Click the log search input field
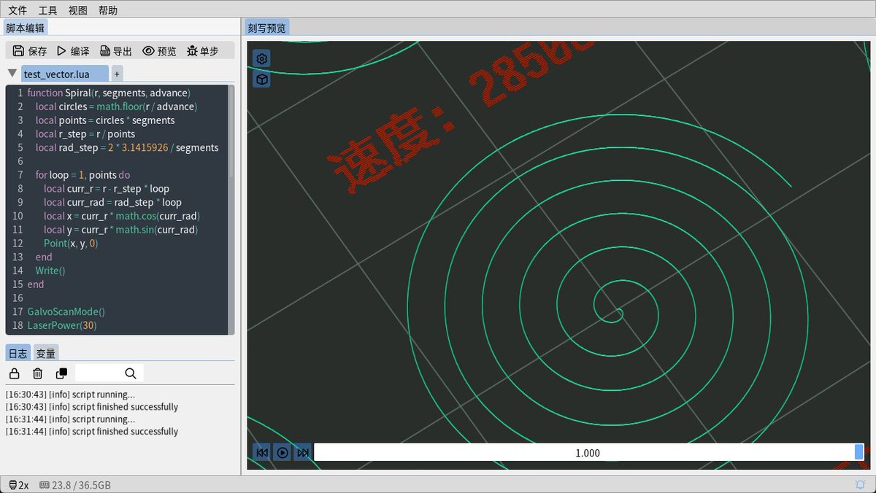The height and width of the screenshot is (493, 876). coord(99,373)
